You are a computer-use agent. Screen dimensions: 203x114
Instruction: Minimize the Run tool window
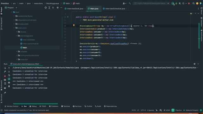pos(198,64)
